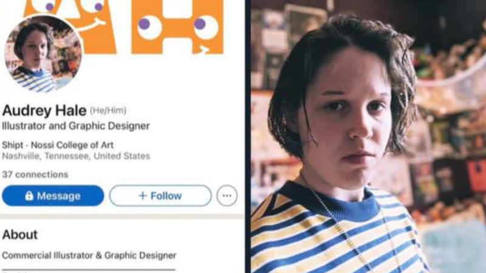The image size is (486, 273).
Task: Click the Commercial Illustrator & Graphic Designer description
Action: [89, 255]
